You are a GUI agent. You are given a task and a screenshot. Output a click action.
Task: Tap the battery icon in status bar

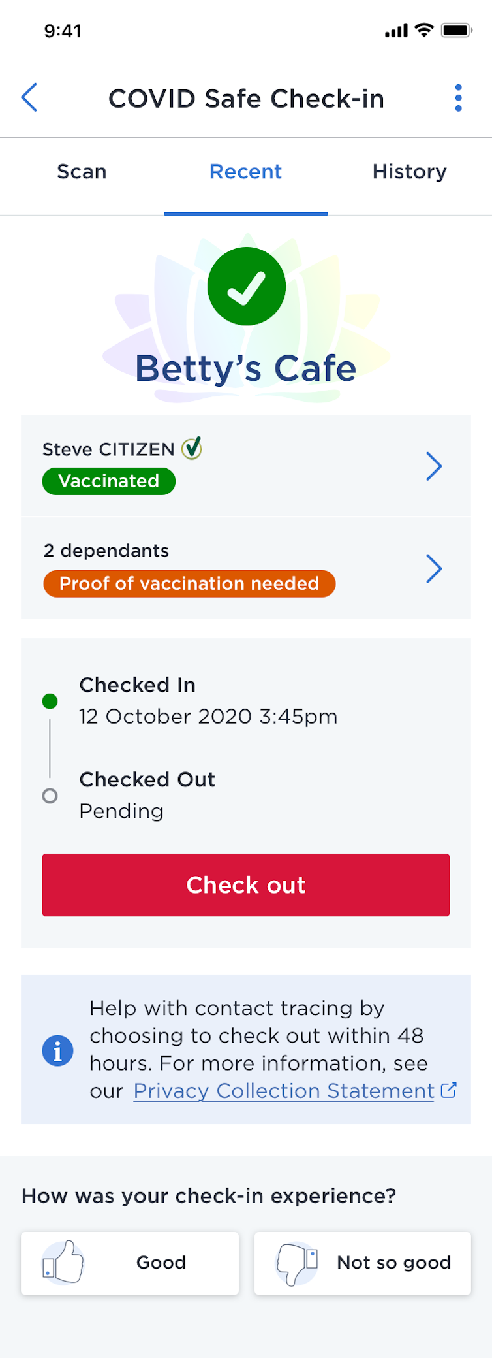[x=456, y=30]
